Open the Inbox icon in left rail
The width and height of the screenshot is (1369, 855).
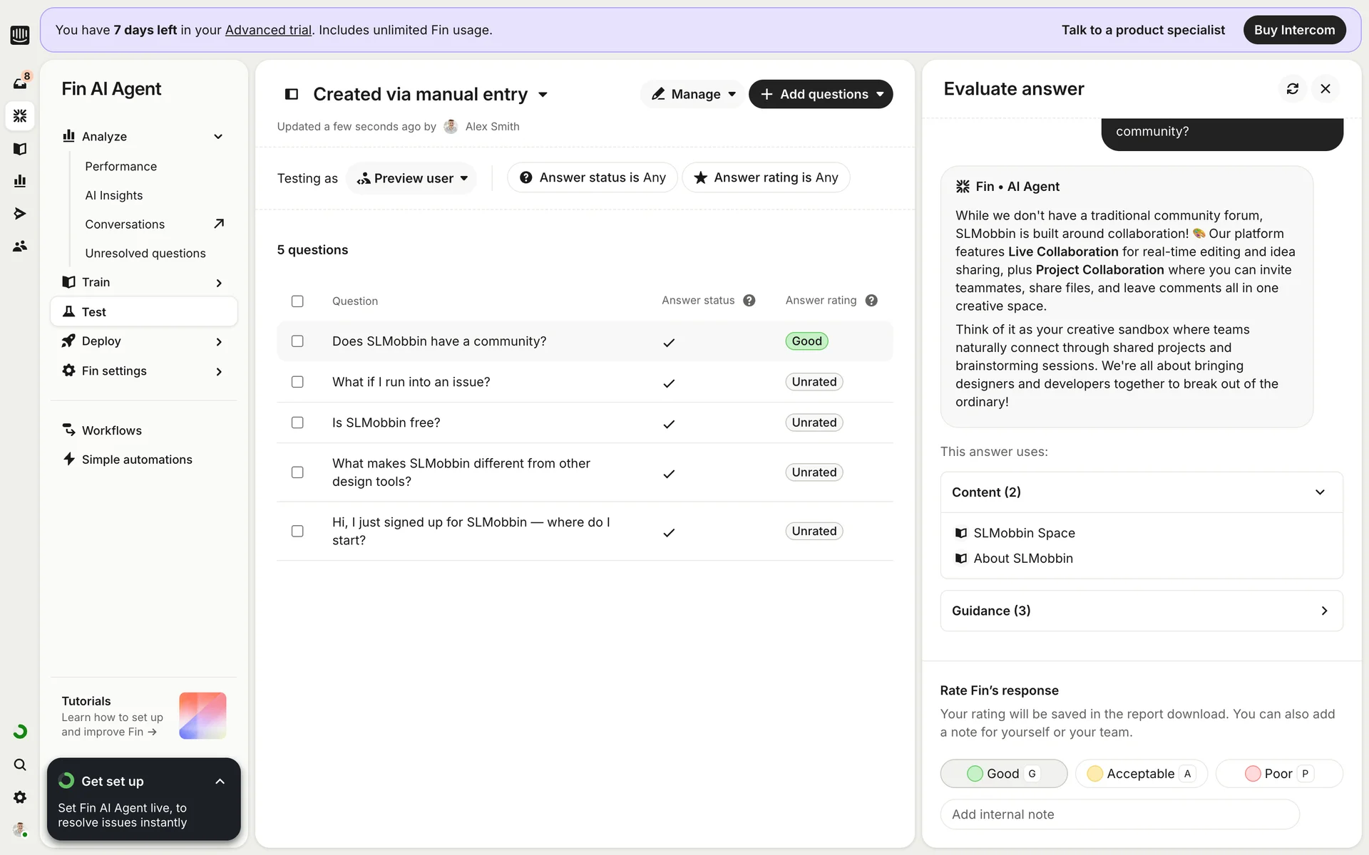click(20, 83)
